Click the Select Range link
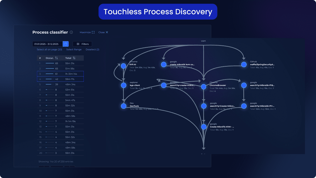The width and height of the screenshot is (316, 178). 74,50
